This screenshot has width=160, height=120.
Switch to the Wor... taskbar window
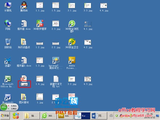(x=82, y=116)
